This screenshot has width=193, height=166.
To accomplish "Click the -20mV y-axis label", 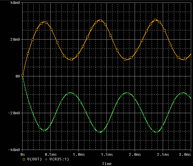I will 14,113.
